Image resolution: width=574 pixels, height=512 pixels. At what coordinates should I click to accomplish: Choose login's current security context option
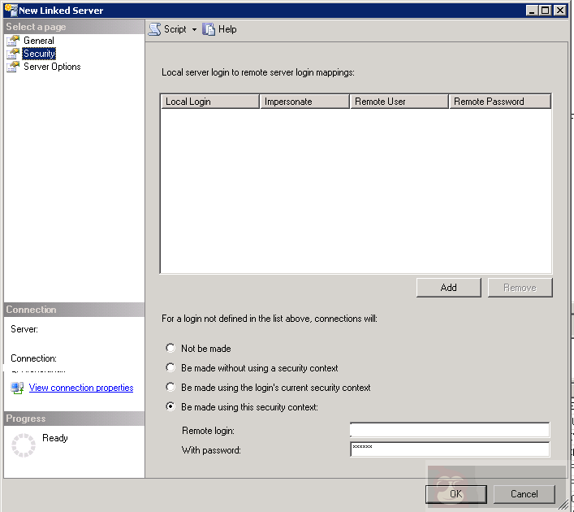point(170,387)
